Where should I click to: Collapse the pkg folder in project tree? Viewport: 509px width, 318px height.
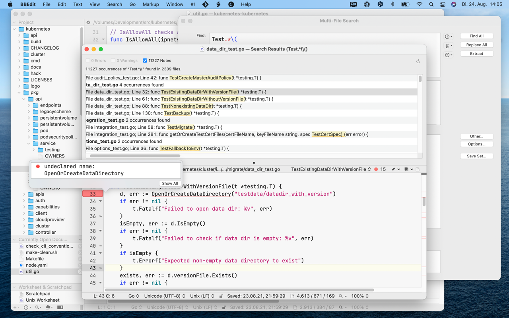click(x=19, y=93)
